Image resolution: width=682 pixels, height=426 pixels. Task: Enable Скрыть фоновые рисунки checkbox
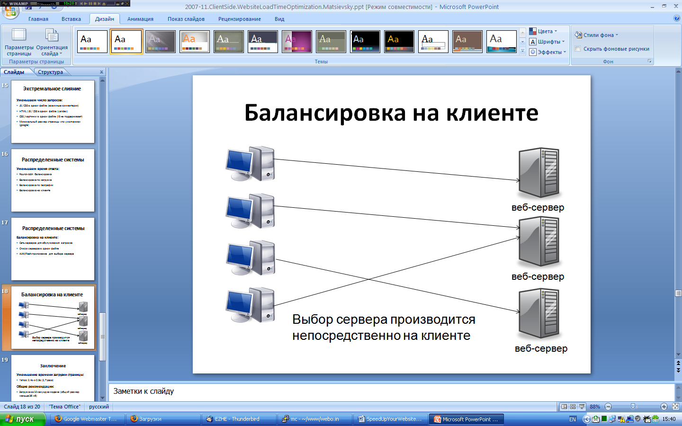click(578, 49)
